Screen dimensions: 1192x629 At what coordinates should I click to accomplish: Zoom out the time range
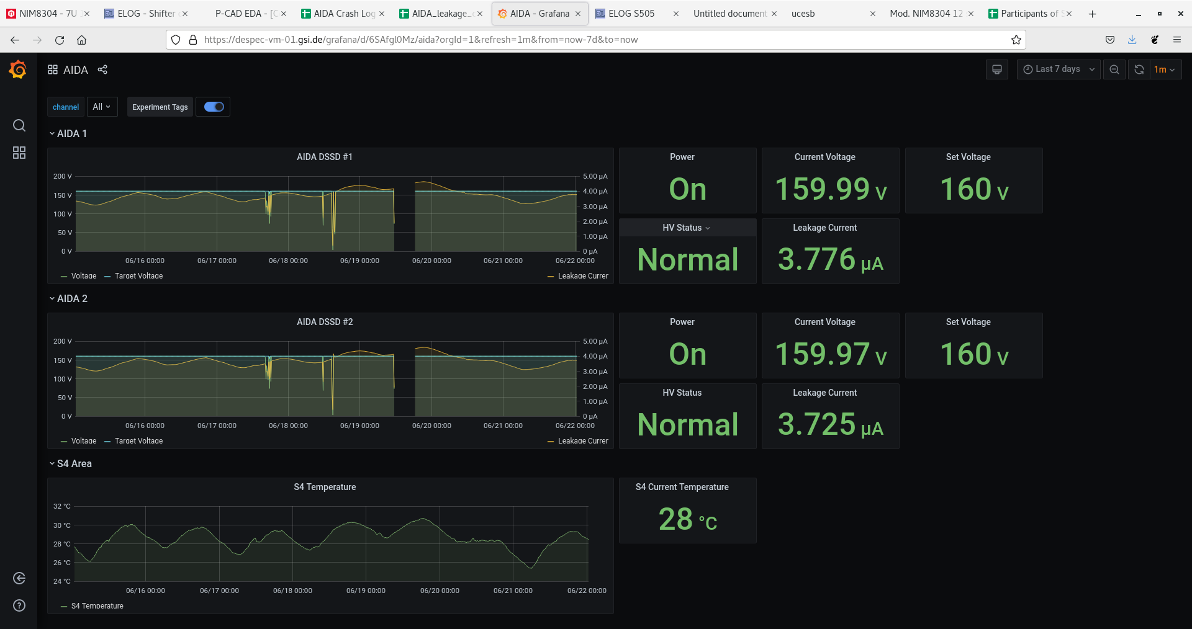coord(1114,69)
